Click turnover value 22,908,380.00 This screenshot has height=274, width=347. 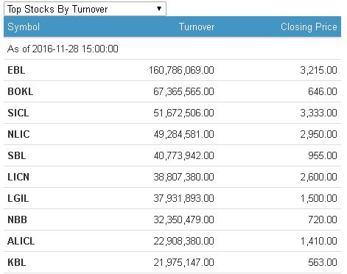[x=183, y=241]
